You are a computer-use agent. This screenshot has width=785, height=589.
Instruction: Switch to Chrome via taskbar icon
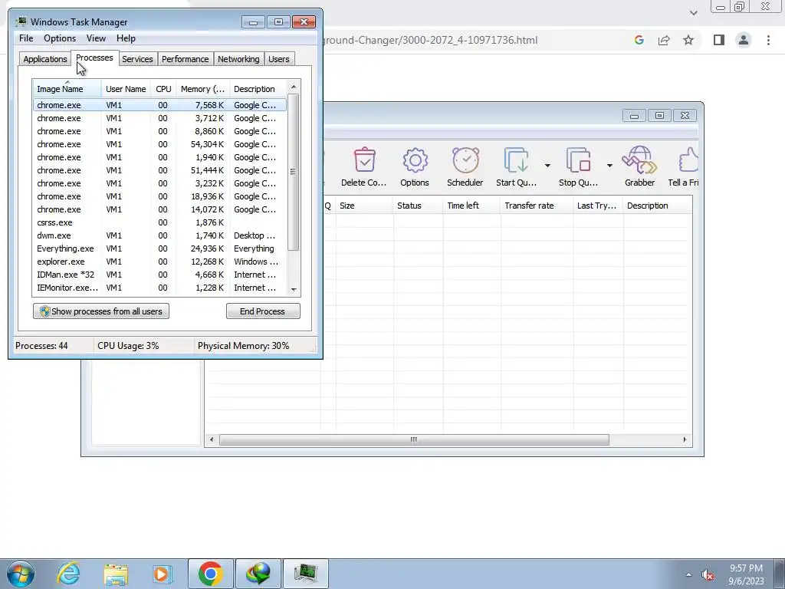(211, 574)
